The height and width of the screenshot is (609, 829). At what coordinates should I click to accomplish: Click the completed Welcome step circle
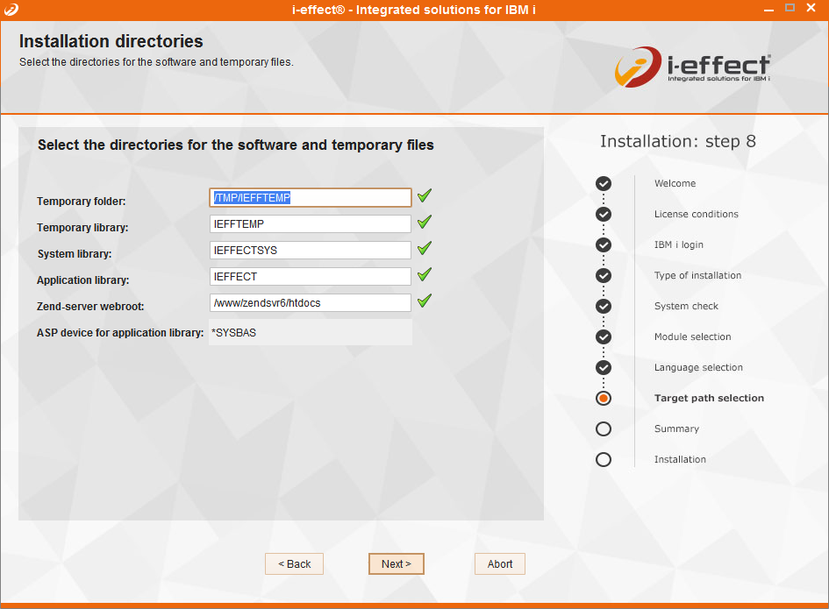pyautogui.click(x=603, y=183)
